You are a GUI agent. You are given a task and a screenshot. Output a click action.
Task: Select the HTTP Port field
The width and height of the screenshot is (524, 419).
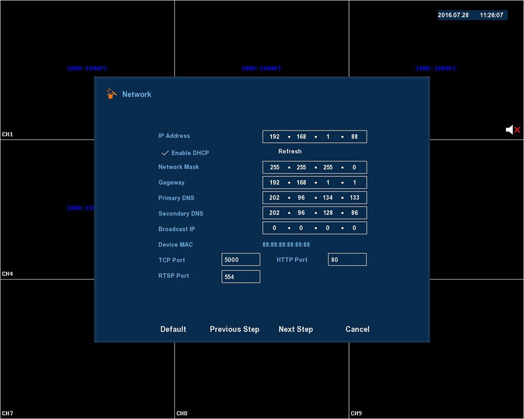[347, 260]
